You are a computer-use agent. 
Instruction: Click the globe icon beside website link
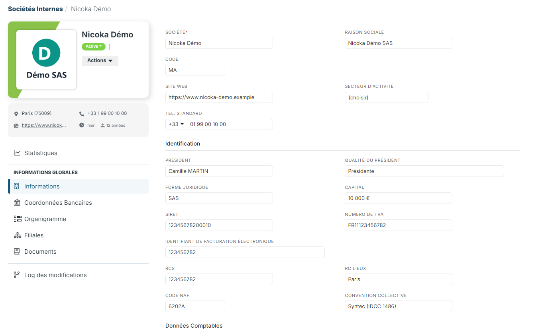click(x=16, y=126)
